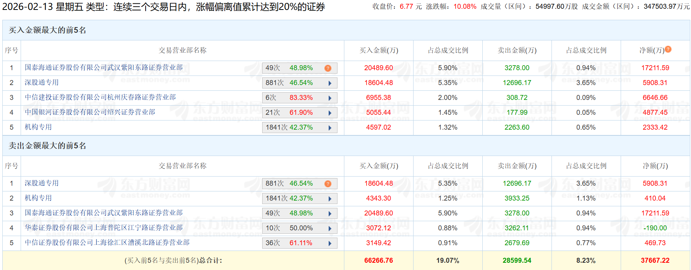Click arrow icon in 华泰证券 10次 row
This screenshot has height=270, width=691.
[330, 228]
